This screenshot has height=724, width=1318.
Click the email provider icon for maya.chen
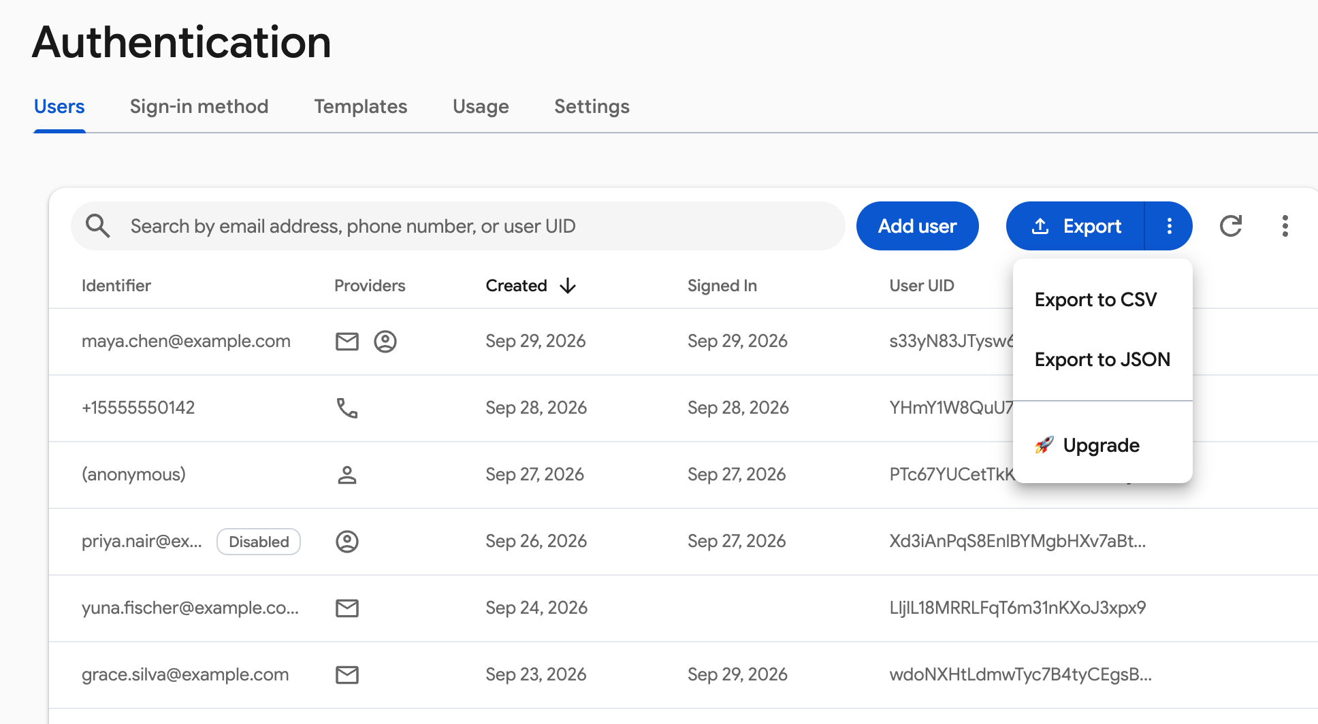click(347, 341)
